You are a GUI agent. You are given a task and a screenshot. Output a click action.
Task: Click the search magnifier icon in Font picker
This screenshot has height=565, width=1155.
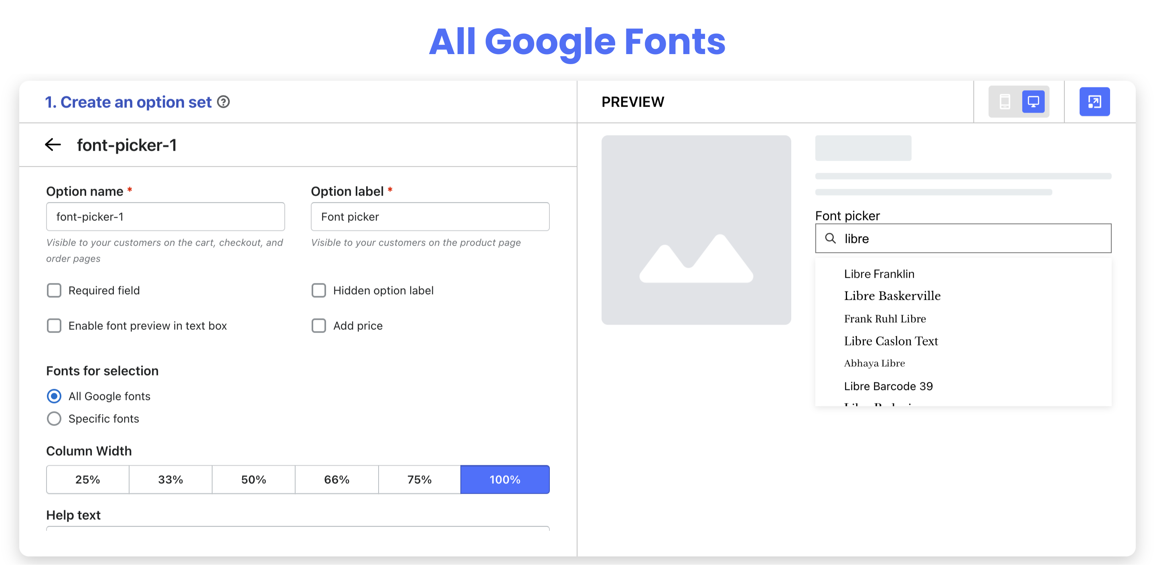coord(830,238)
